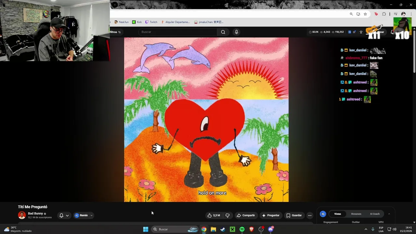Open the Alquiler Departame... bookmark

coord(175,22)
